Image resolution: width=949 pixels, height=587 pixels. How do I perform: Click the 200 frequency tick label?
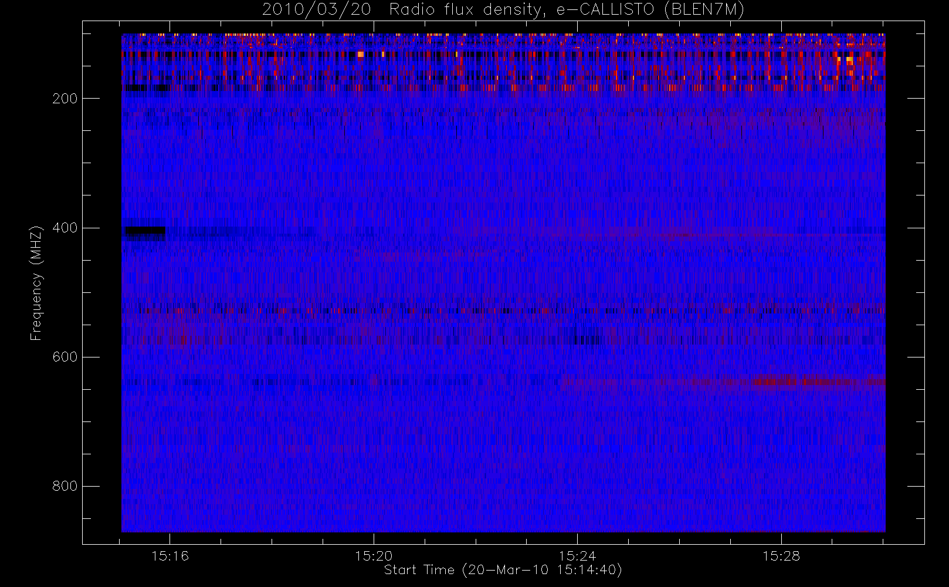[65, 99]
